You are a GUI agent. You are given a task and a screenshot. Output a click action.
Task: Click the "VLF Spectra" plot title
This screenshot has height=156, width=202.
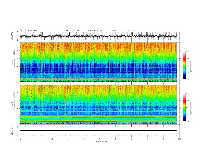pos(29,31)
